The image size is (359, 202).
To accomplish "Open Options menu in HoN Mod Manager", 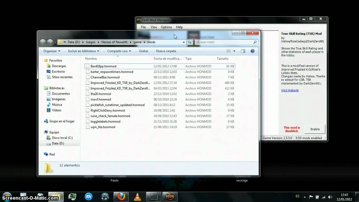I will (x=166, y=27).
